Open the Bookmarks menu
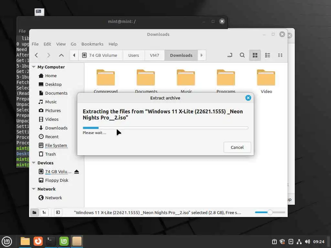This screenshot has height=248, width=331. click(x=92, y=44)
